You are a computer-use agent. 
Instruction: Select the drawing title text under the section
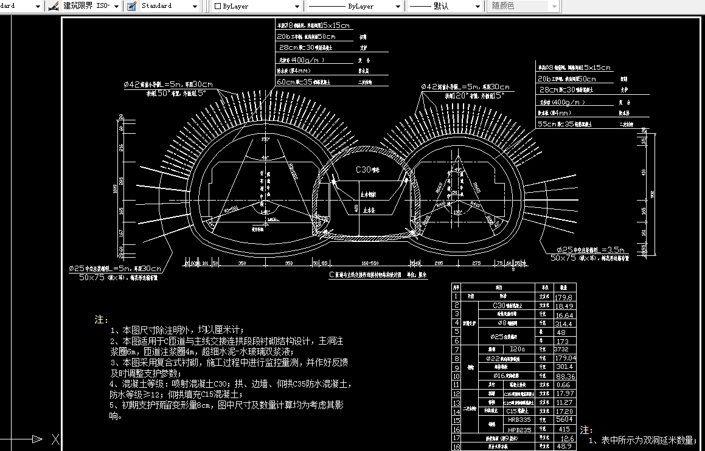(x=378, y=275)
